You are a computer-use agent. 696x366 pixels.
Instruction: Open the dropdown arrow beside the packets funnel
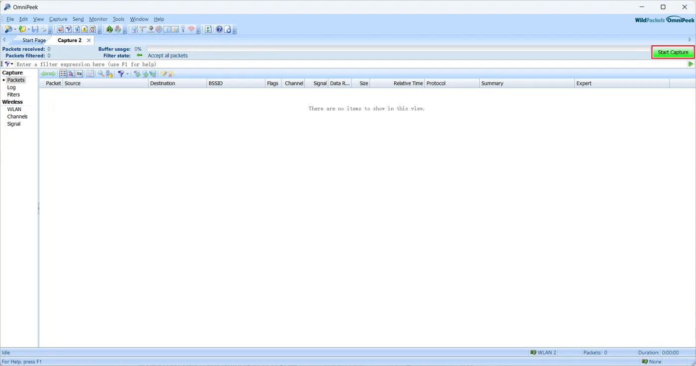[x=127, y=74]
